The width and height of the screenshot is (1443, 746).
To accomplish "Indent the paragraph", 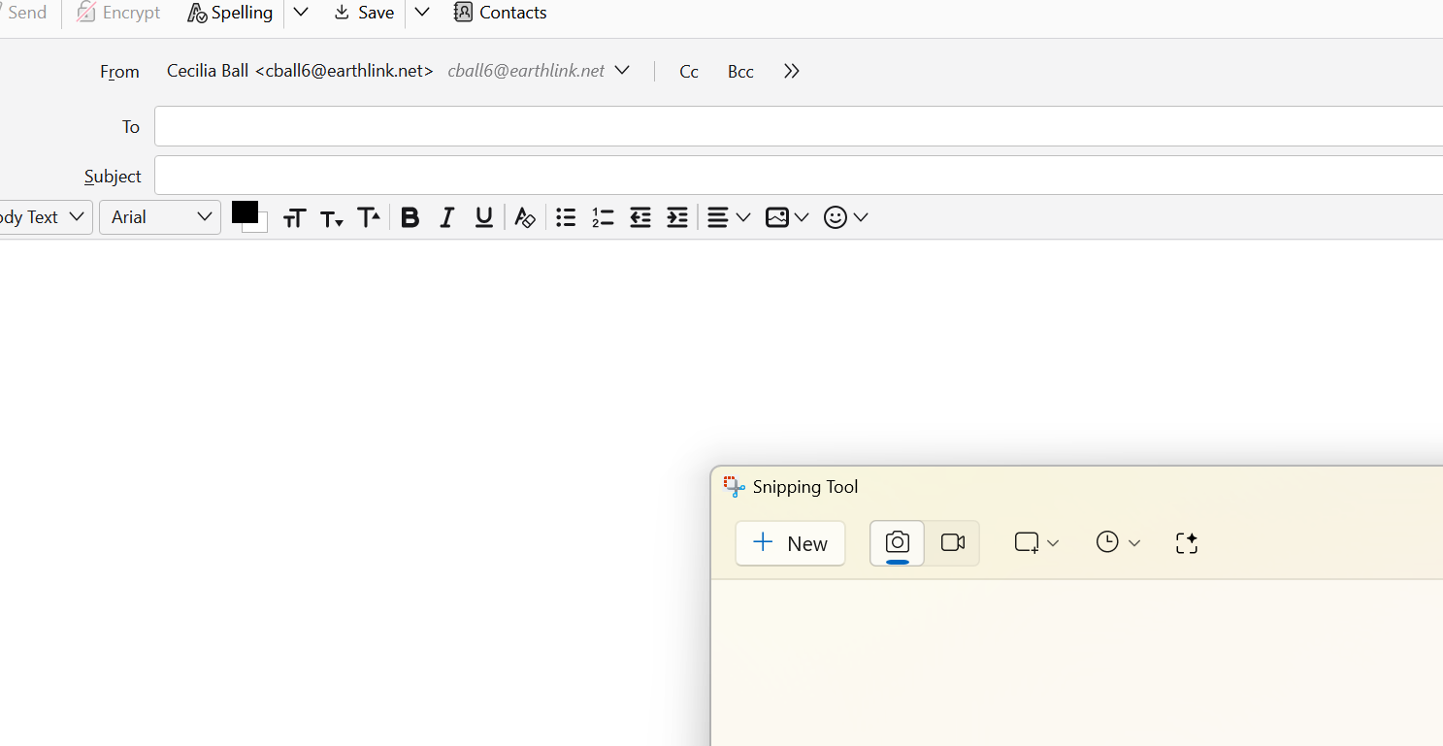I will click(677, 218).
